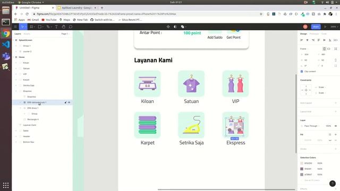340x191 pixels.
Task: Open Visual Studio Code from the dock
Action: (x=6, y=45)
